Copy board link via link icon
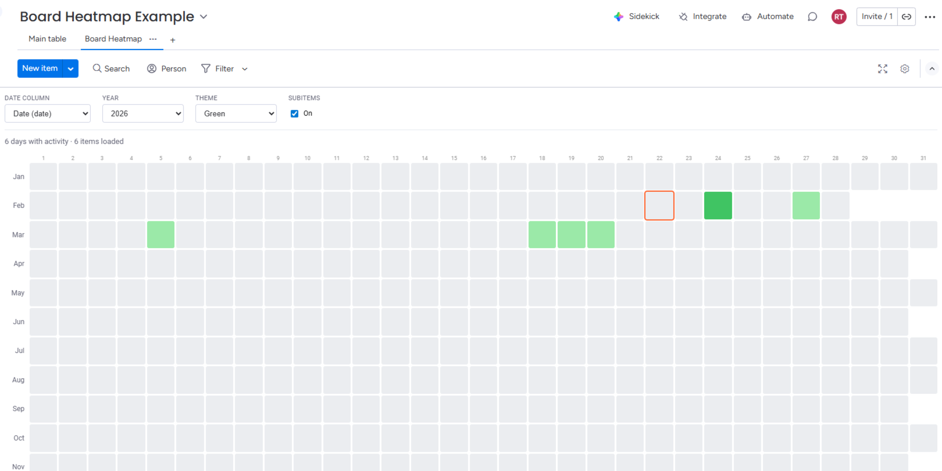Viewport: 942px width, 471px height. (907, 17)
